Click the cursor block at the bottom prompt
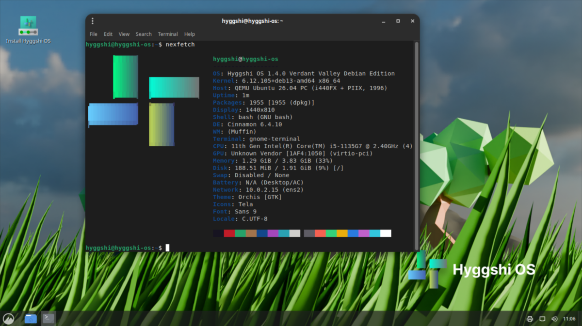 pyautogui.click(x=167, y=248)
